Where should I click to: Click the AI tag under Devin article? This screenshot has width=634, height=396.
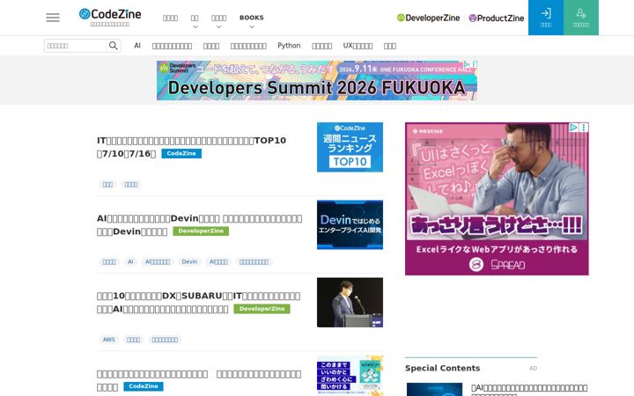click(130, 262)
